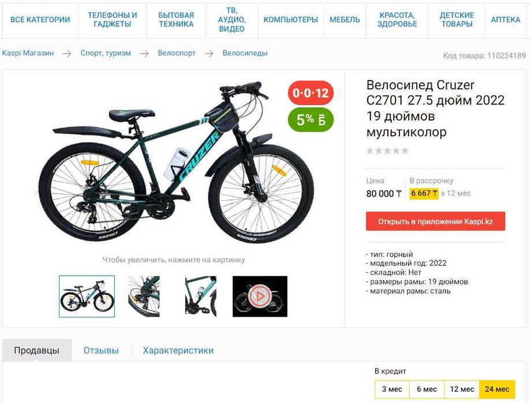The width and height of the screenshot is (531, 403).
Task: Go to Велоспорт breadcrumb link
Action: point(177,53)
